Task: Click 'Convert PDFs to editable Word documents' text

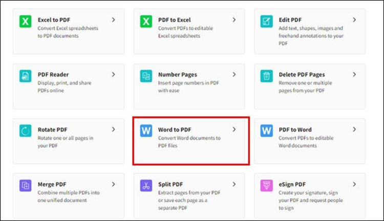Action: tap(306, 142)
